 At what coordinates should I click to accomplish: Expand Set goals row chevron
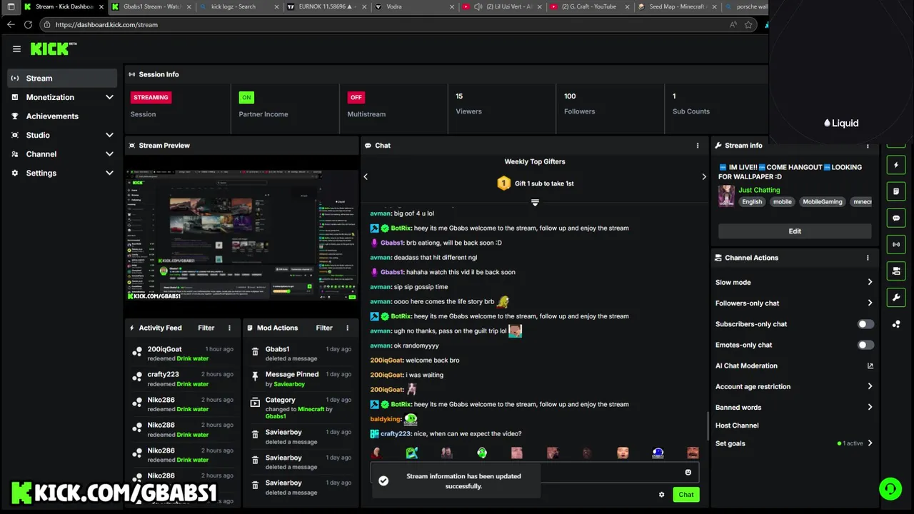(x=870, y=443)
